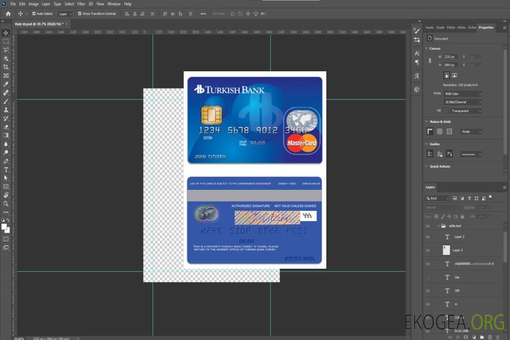Select the Pen tool
510x340 pixels.
6,161
